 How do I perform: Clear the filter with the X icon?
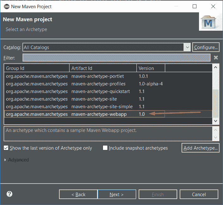click(216, 58)
